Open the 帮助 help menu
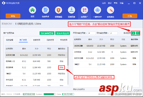Image resolution: width=143 pixels, height=97 pixels. coord(116,3)
